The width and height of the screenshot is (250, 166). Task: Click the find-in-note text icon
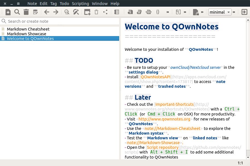[67, 12]
